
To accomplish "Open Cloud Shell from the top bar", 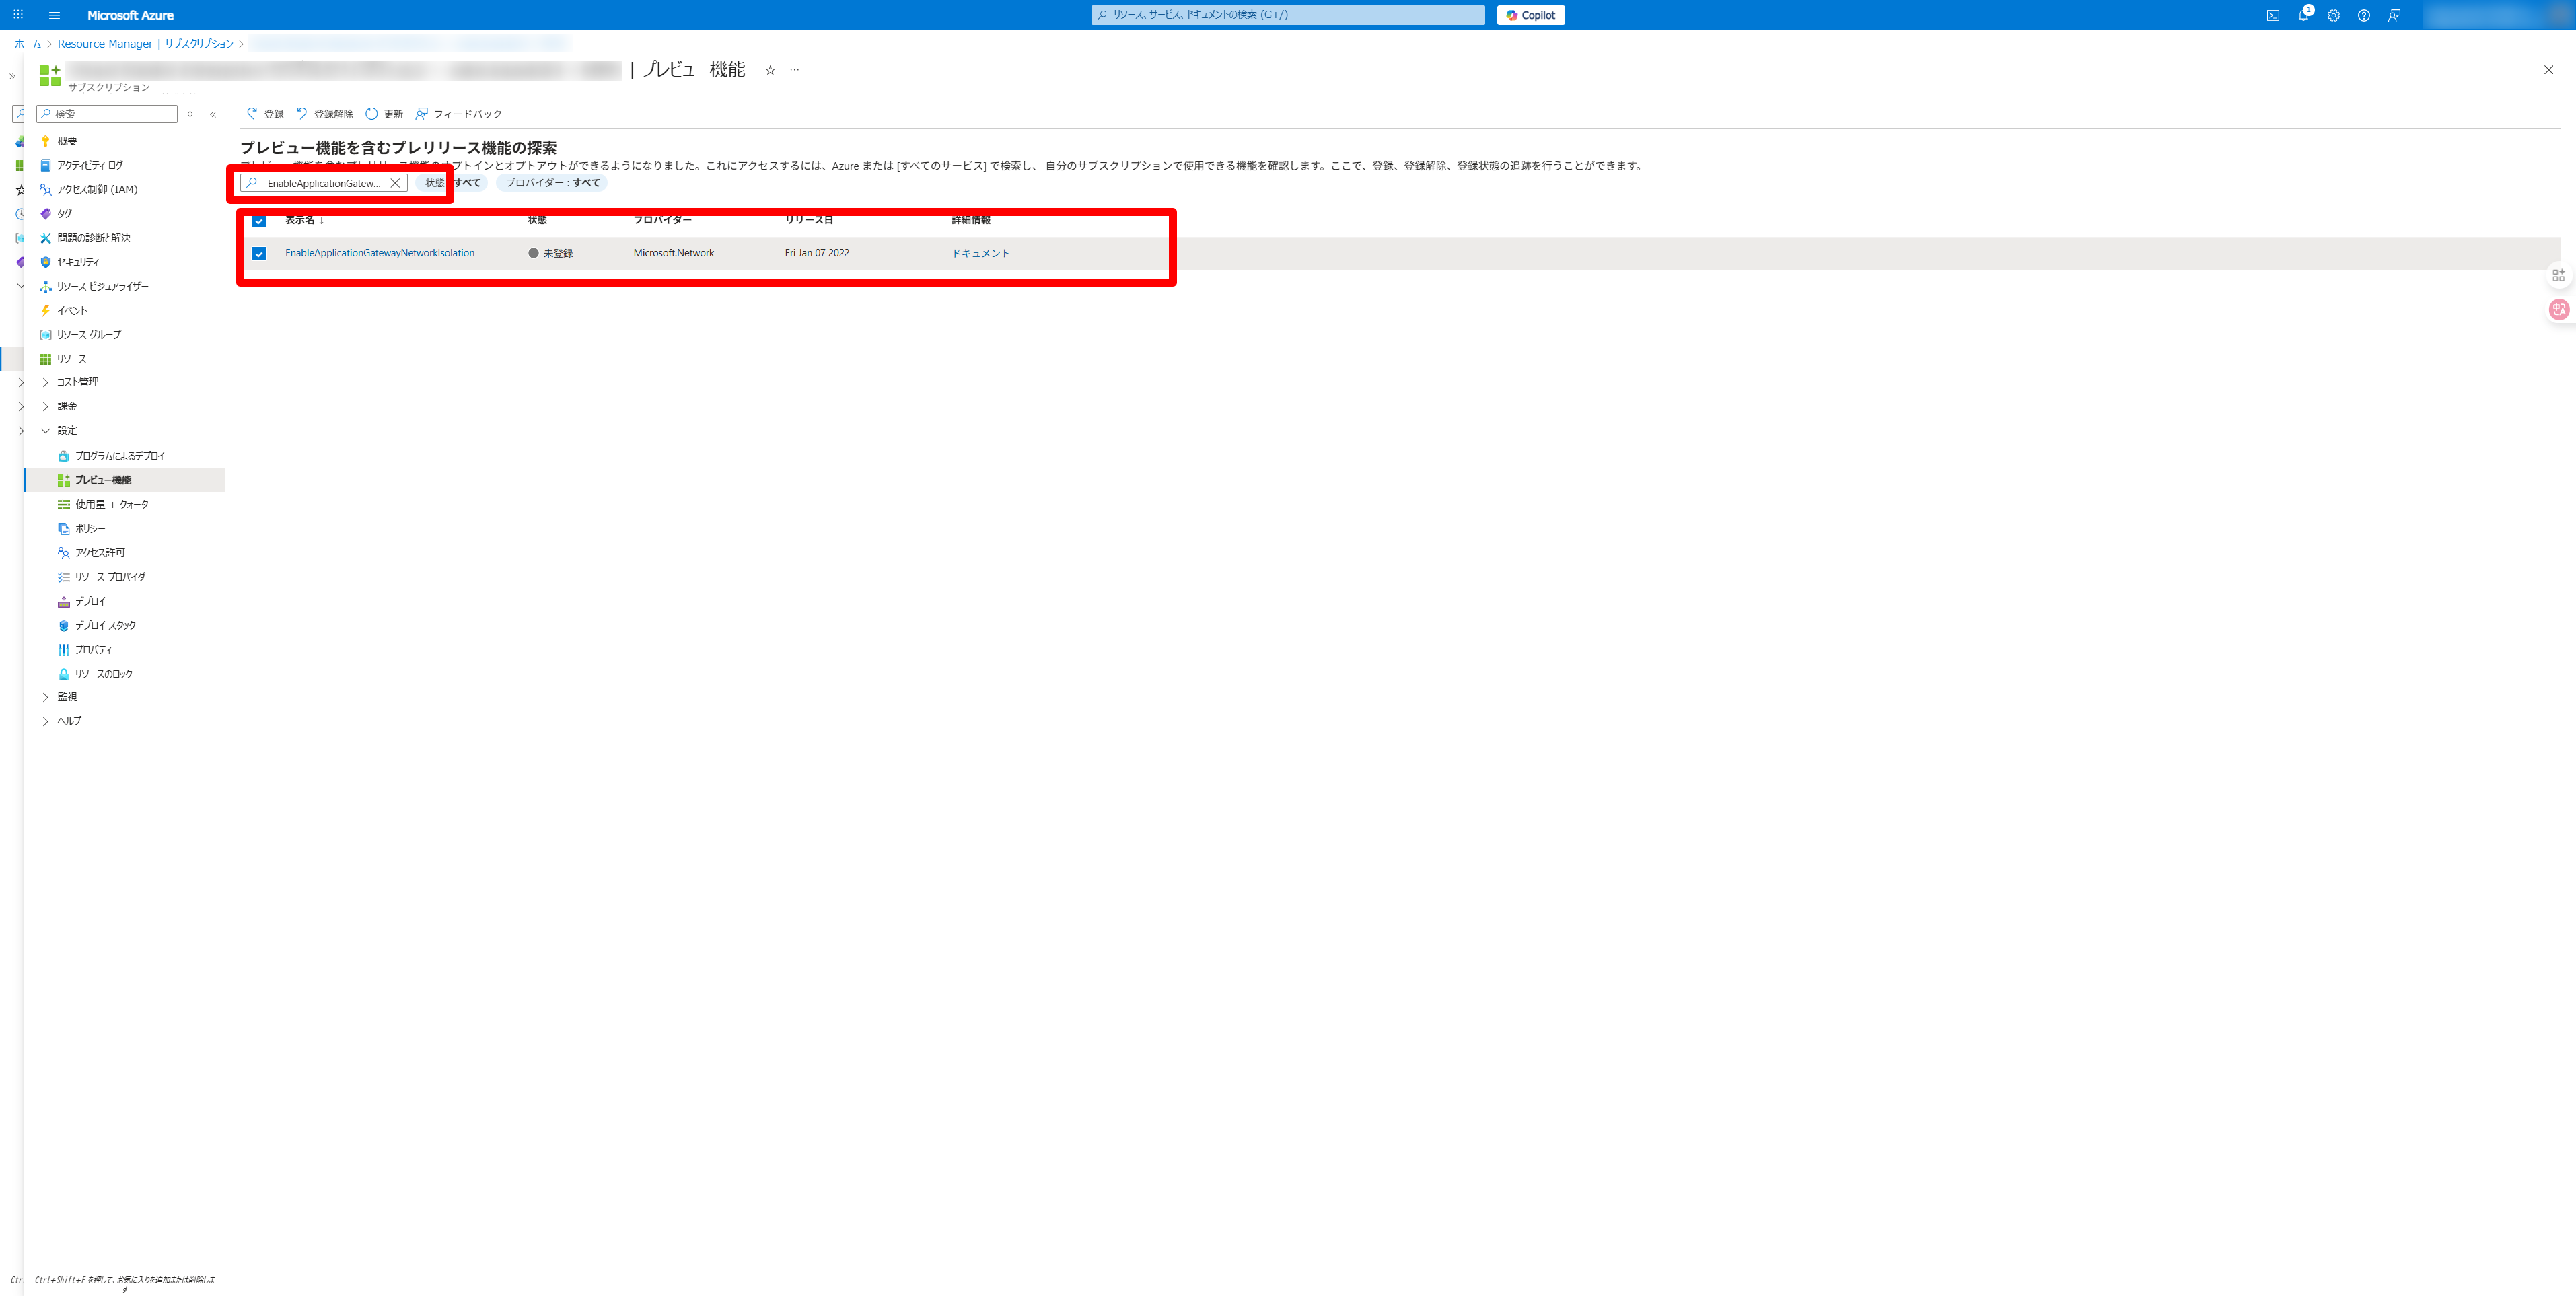I will tap(2272, 15).
